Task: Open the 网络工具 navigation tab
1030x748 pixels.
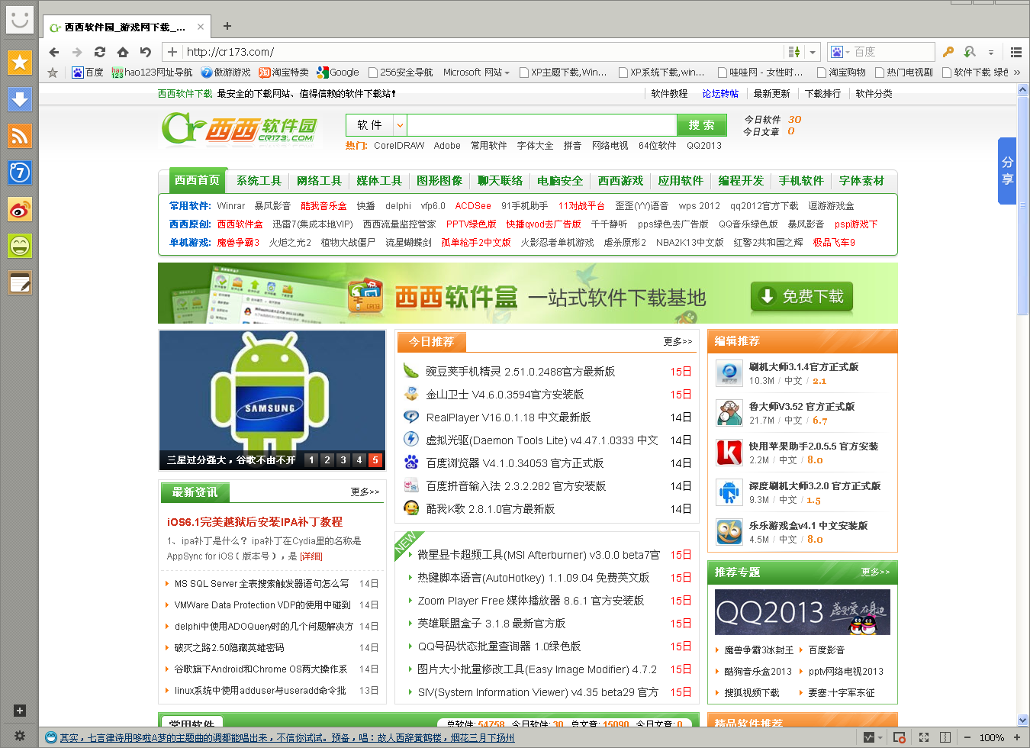Action: (x=319, y=181)
